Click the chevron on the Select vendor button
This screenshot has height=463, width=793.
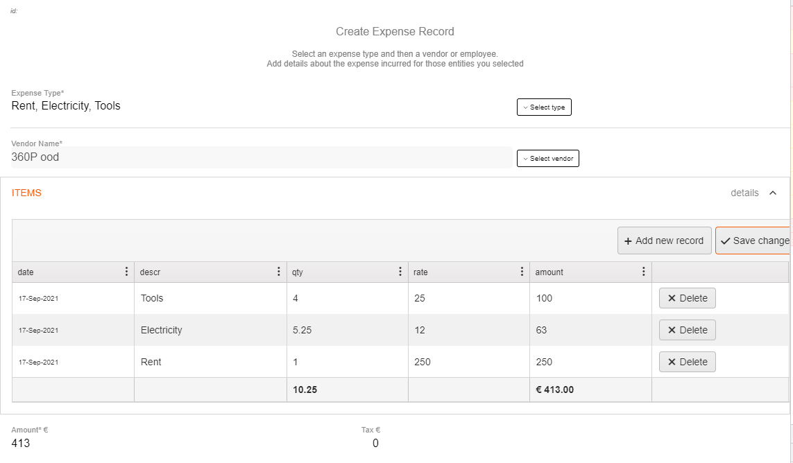click(527, 158)
